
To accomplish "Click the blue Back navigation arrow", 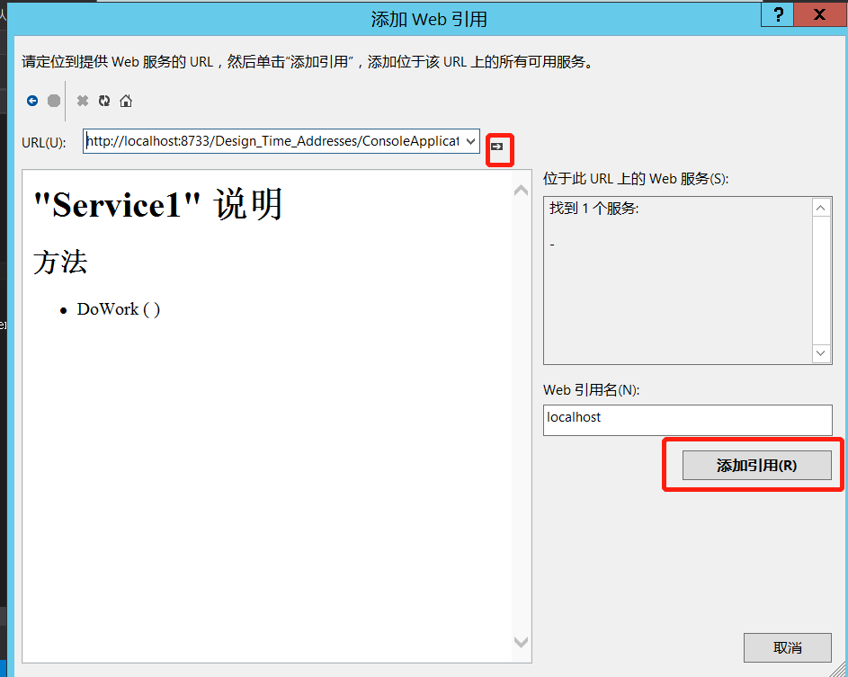I will (32, 101).
